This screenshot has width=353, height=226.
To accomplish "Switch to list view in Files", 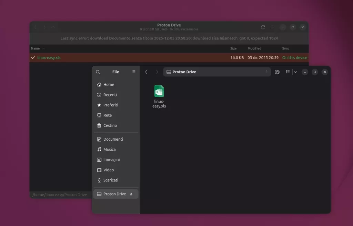I will click(288, 72).
